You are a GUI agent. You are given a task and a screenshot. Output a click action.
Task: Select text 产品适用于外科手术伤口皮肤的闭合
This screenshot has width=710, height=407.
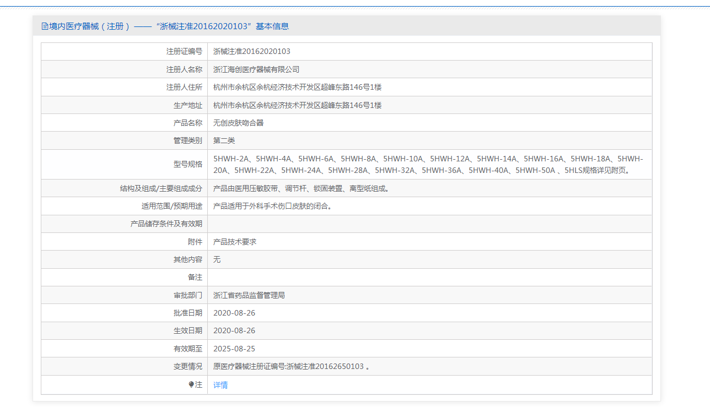tap(274, 206)
